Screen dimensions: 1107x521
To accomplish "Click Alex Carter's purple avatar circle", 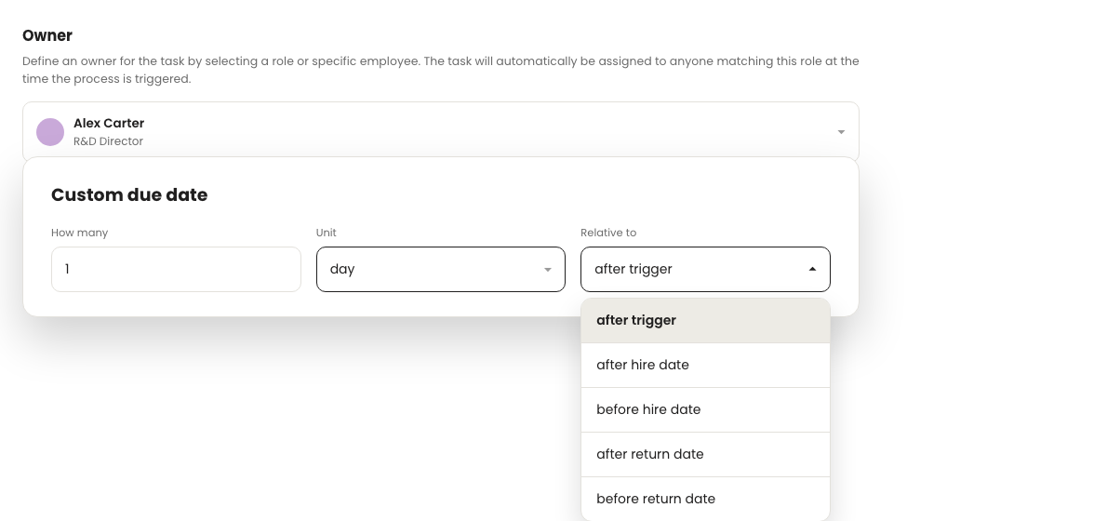I will [50, 132].
